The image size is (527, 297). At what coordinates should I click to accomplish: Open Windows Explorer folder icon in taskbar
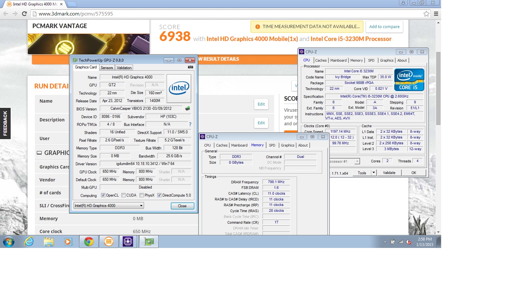click(x=49, y=241)
